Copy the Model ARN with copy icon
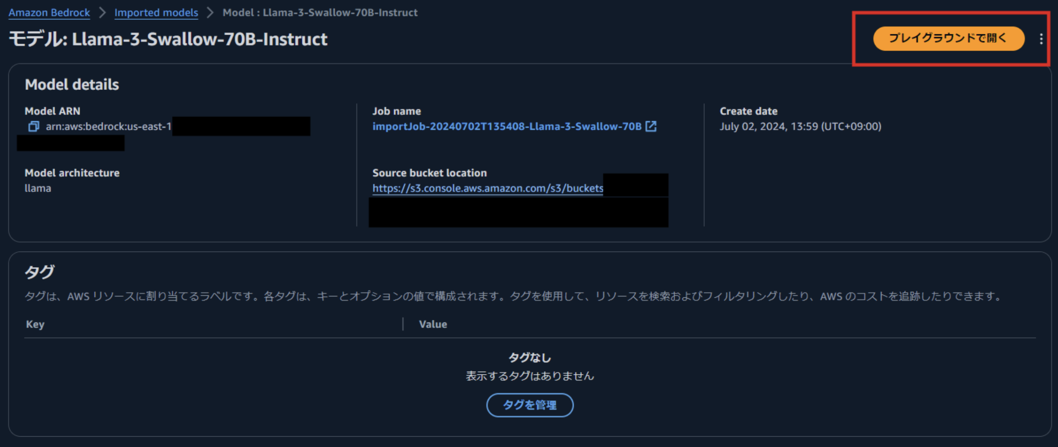The width and height of the screenshot is (1058, 447). [33, 127]
